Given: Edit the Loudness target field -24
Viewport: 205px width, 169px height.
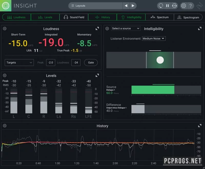Looking at the screenshot, I should (x=76, y=63).
